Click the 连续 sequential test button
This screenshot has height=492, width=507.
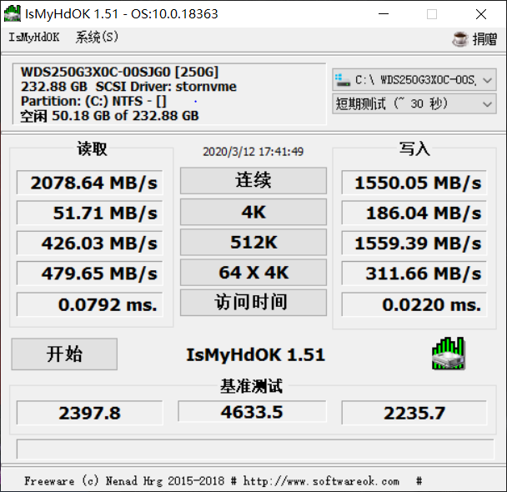tap(253, 181)
